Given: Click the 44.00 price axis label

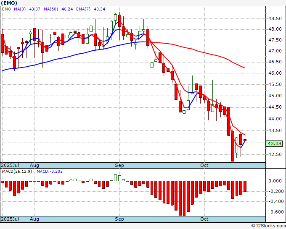Looking at the screenshot, I should (275, 119).
